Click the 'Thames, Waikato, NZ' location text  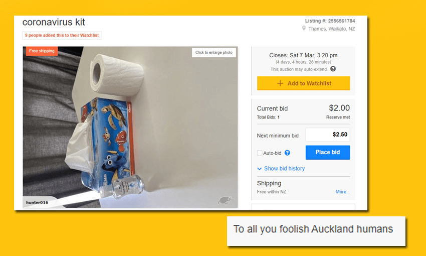pos(331,29)
